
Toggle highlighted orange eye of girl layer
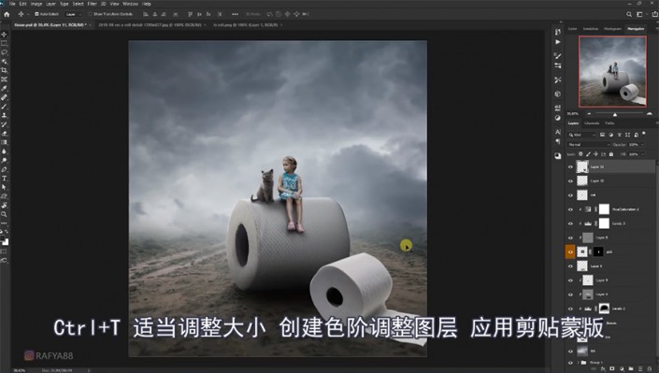coord(570,251)
